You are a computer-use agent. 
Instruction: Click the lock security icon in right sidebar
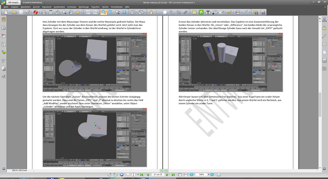(324, 28)
